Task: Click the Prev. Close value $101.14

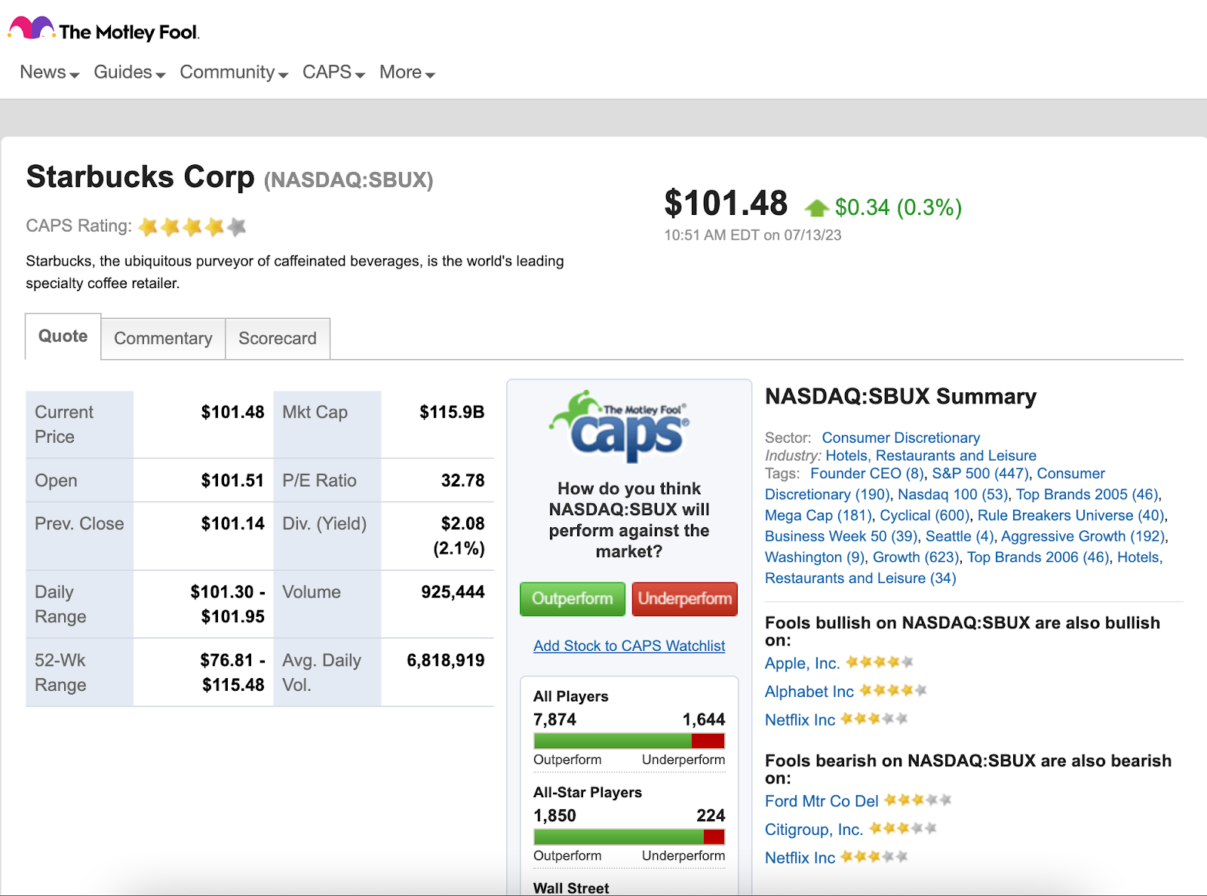Action: coord(232,523)
